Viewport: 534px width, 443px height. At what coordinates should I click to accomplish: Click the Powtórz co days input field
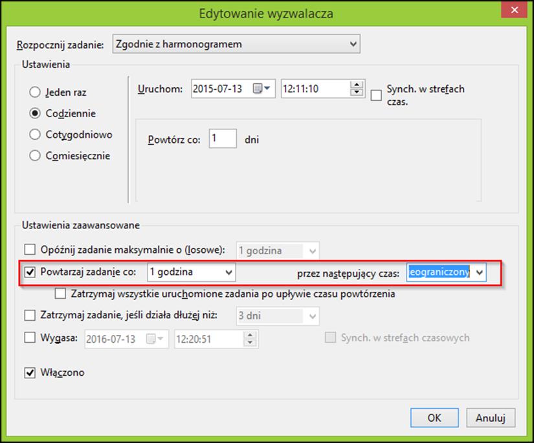[x=223, y=138]
